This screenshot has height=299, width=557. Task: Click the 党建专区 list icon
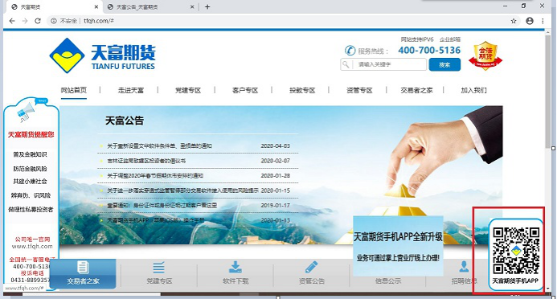(x=159, y=268)
